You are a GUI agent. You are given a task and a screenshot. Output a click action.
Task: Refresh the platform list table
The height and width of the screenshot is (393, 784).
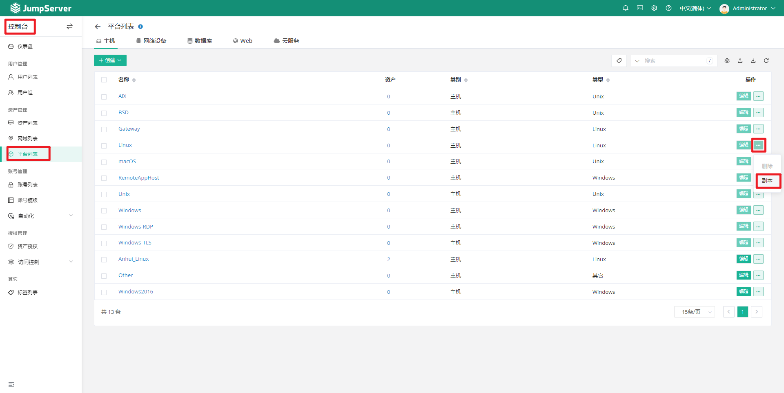(766, 61)
